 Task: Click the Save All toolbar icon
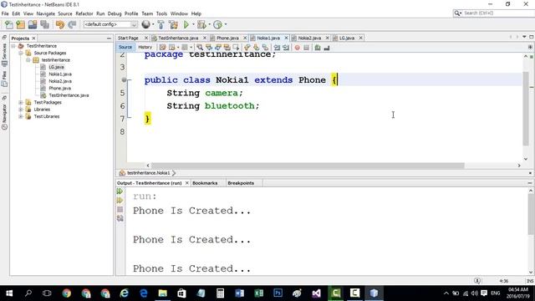pos(44,24)
